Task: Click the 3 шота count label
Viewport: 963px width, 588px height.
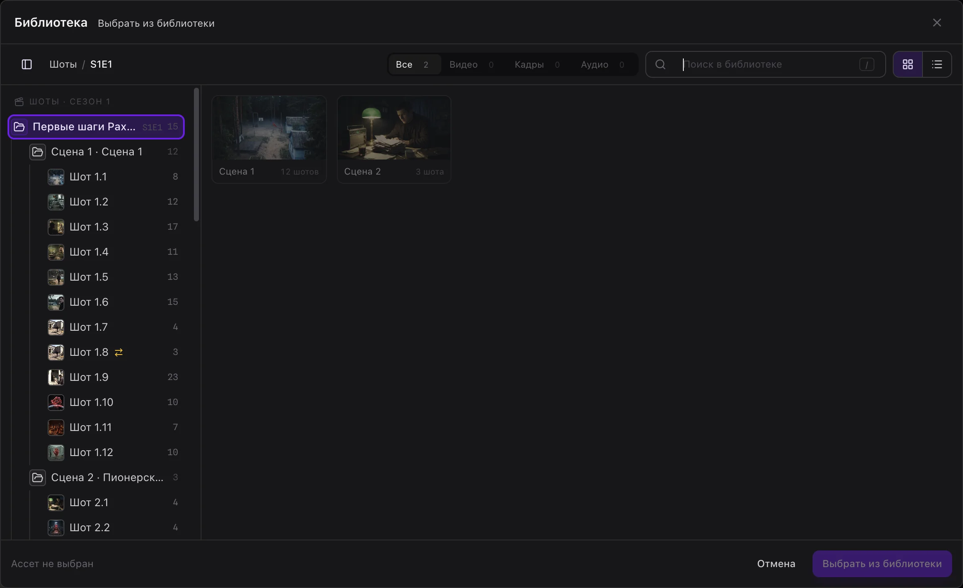Action: (x=430, y=172)
